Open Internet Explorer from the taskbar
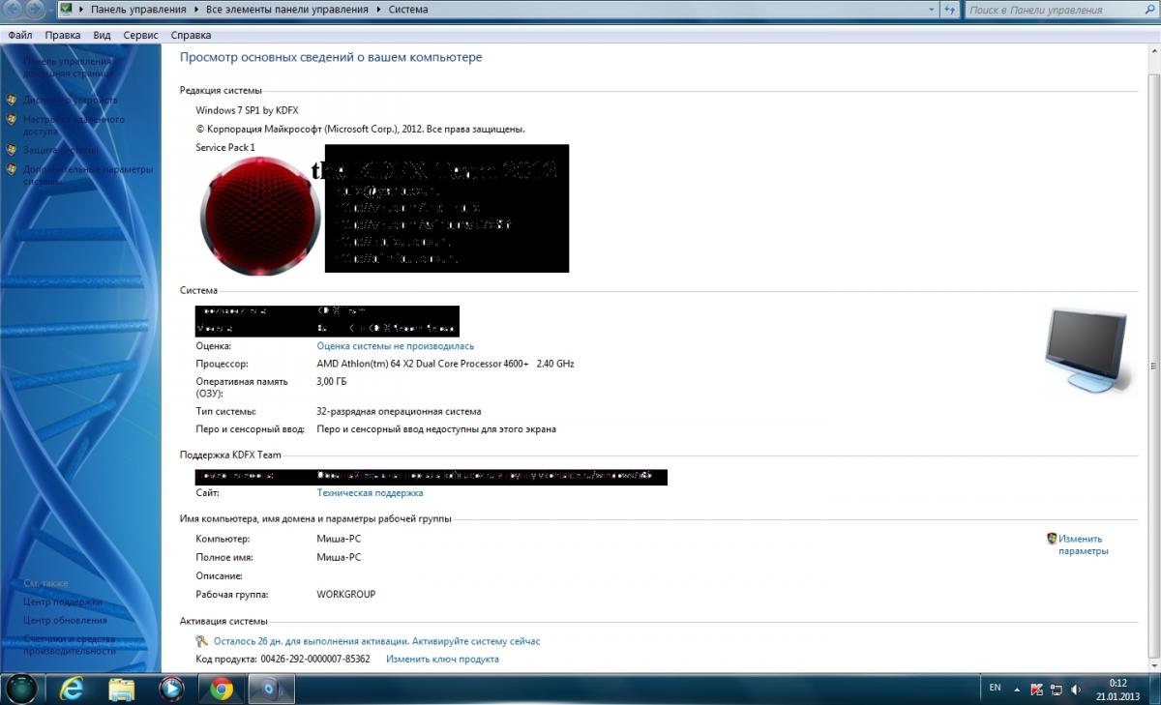Screen dimensions: 1161x705 [x=73, y=689]
